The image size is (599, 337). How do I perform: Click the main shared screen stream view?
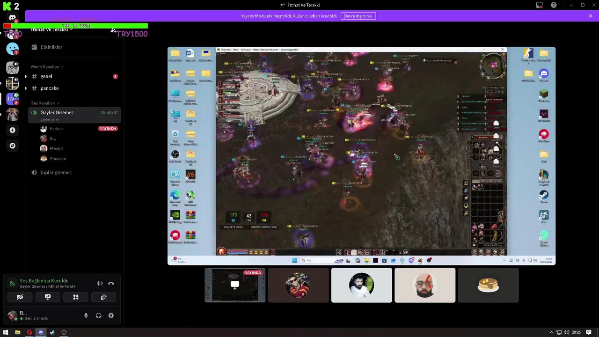361,156
